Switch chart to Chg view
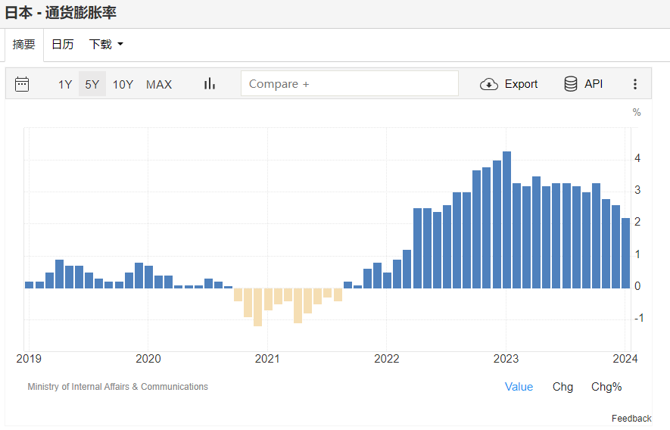 tap(562, 387)
